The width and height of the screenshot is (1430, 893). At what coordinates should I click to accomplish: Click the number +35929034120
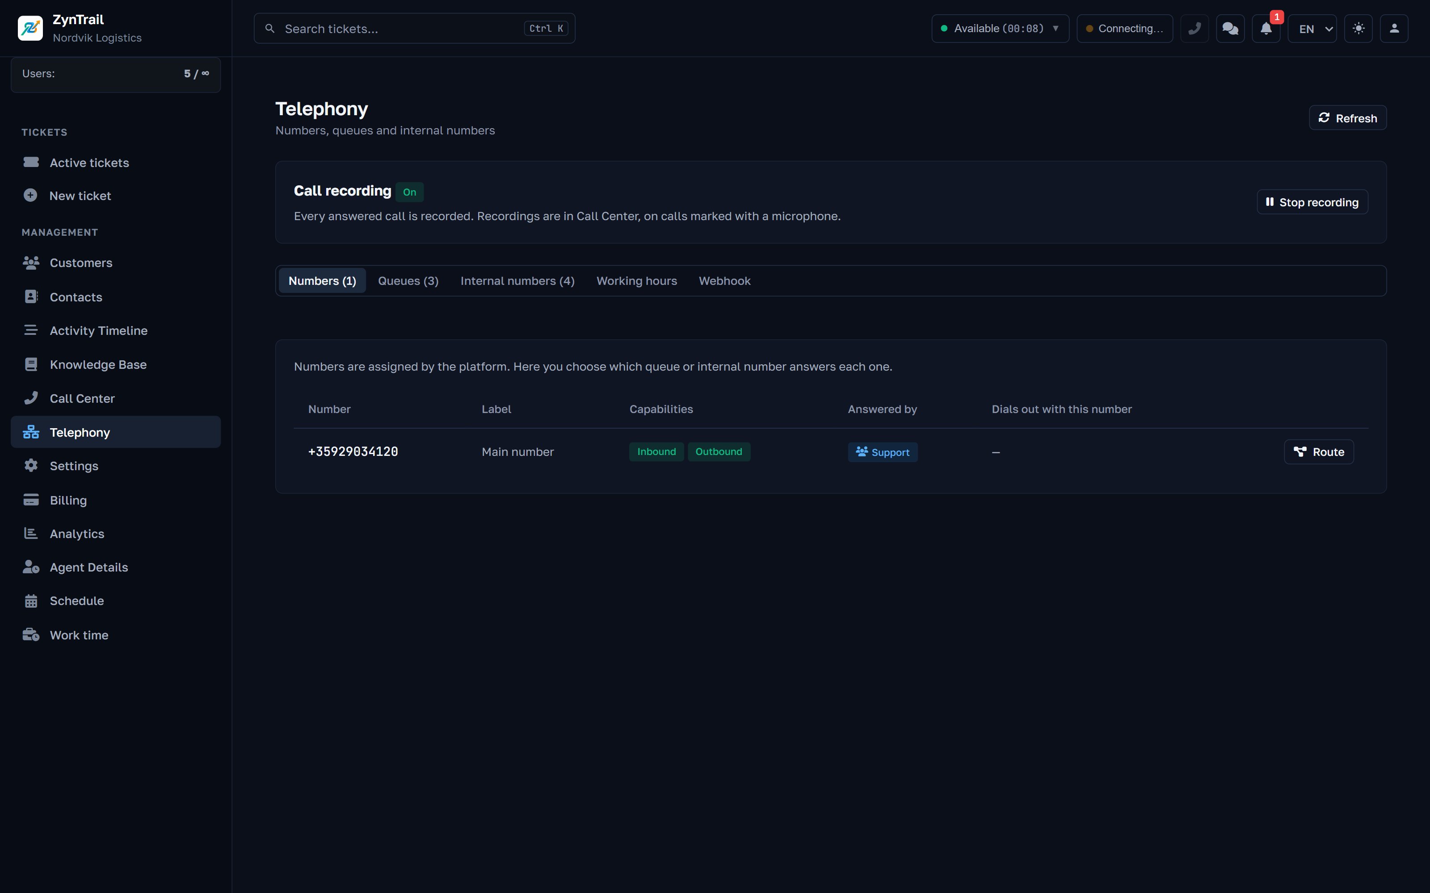click(x=353, y=452)
